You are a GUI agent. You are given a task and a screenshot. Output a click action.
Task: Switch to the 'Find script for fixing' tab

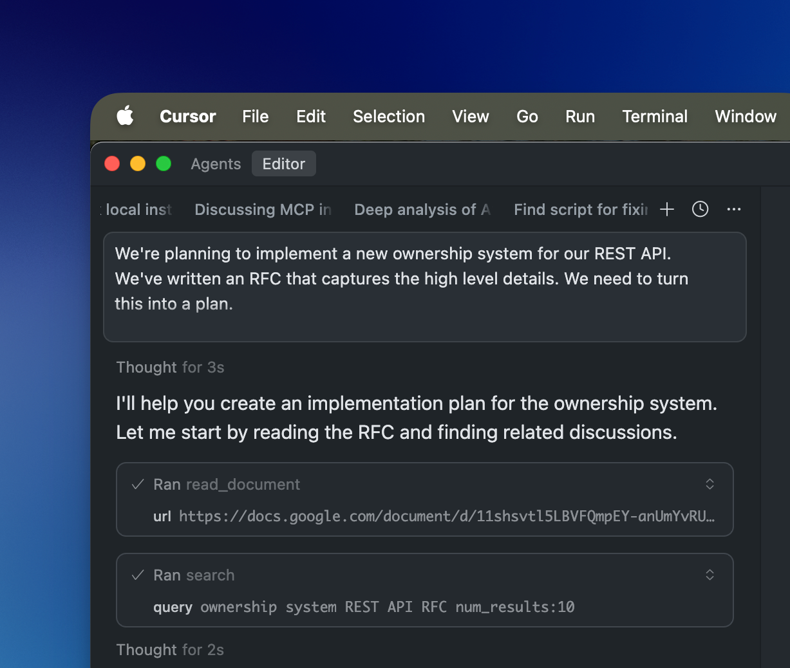(x=580, y=209)
